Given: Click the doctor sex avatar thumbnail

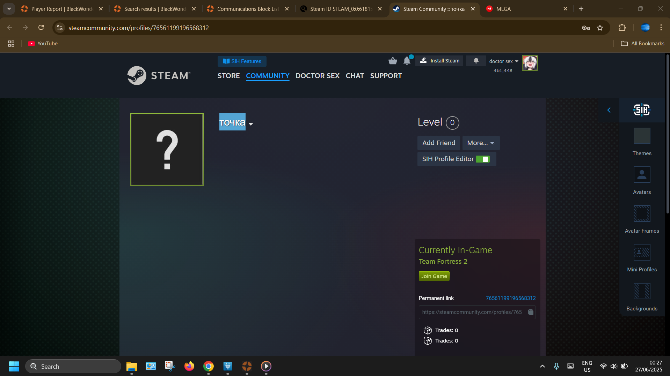Looking at the screenshot, I should (530, 63).
